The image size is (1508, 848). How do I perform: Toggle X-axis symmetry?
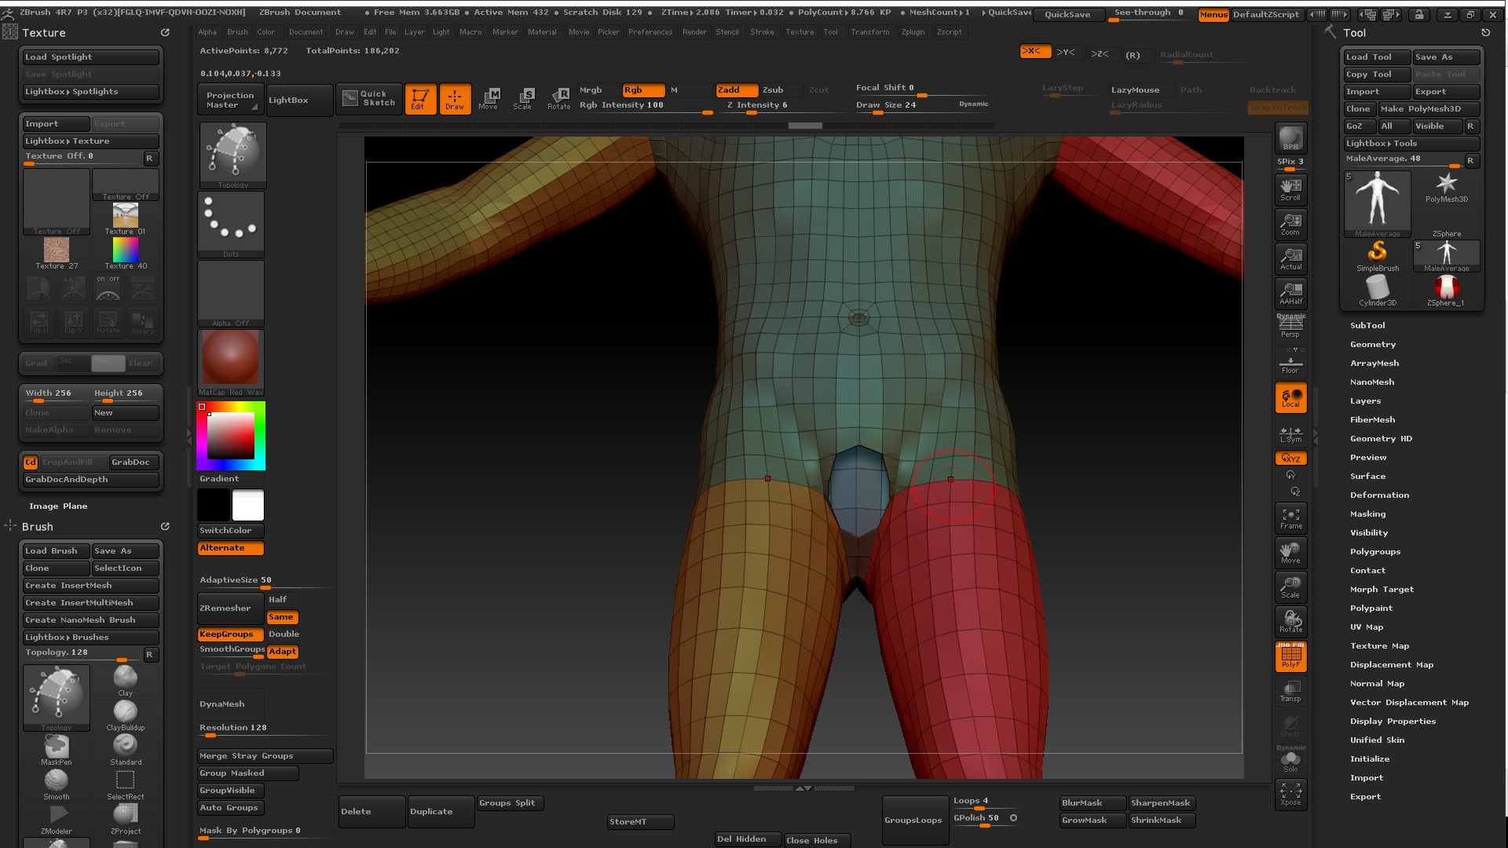(1034, 52)
